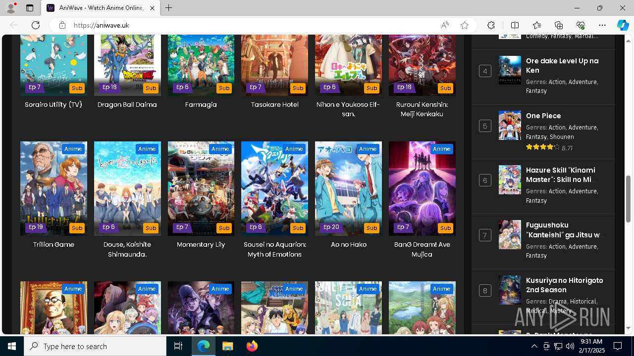Click Ep 18 badge on Dragon Ball Daima
Screen dimensions: 634x356
click(109, 87)
